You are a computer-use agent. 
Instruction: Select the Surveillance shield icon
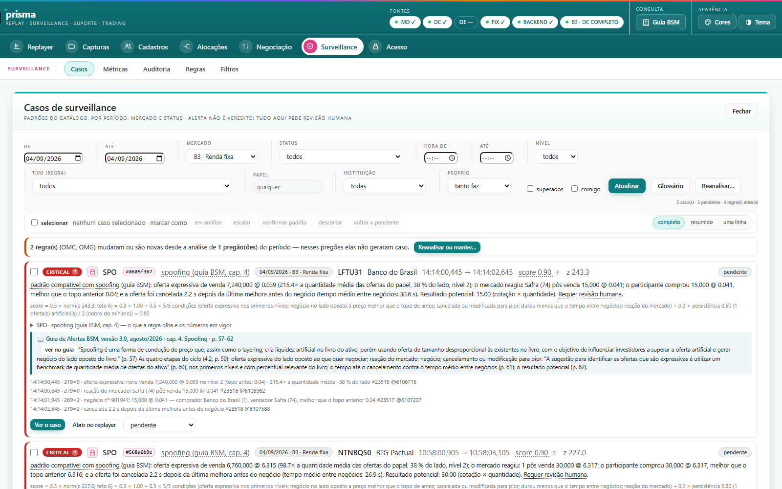(x=310, y=46)
